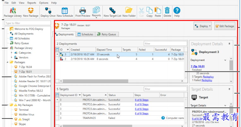This screenshot has height=127, width=241.
Task: Launch Deploy Once from toolbar
Action: click(48, 12)
